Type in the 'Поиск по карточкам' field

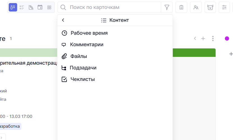pyautogui.click(x=112, y=7)
